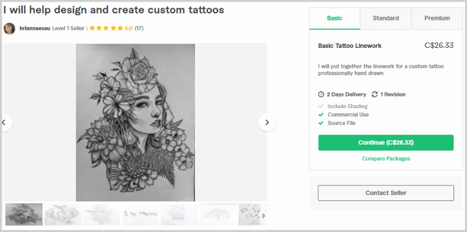Advance the thumbnail strip with right chevron
Screen dimensions: 467x232
click(x=263, y=216)
